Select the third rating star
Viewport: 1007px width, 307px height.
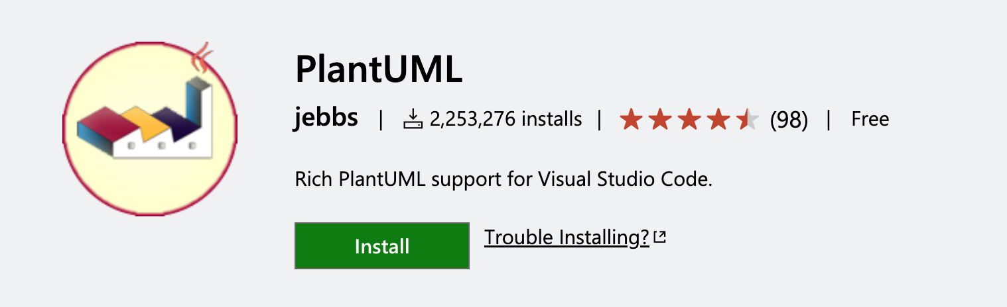[x=689, y=120]
